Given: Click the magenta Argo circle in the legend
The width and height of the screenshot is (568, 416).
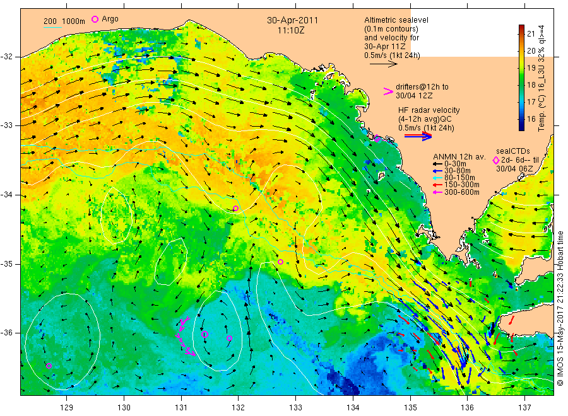Looking at the screenshot, I should tap(95, 19).
